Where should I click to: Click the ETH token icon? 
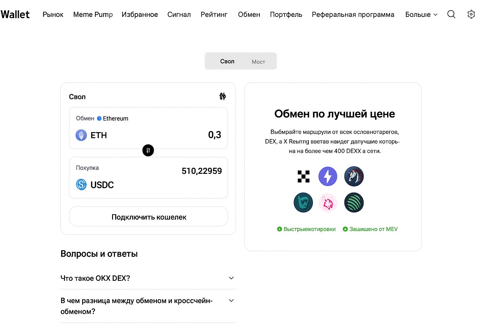point(81,135)
